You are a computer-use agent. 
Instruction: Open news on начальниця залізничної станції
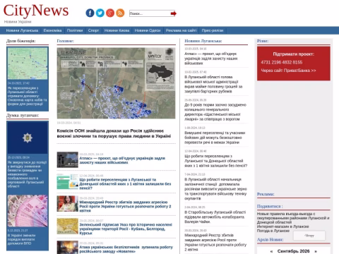(215, 189)
